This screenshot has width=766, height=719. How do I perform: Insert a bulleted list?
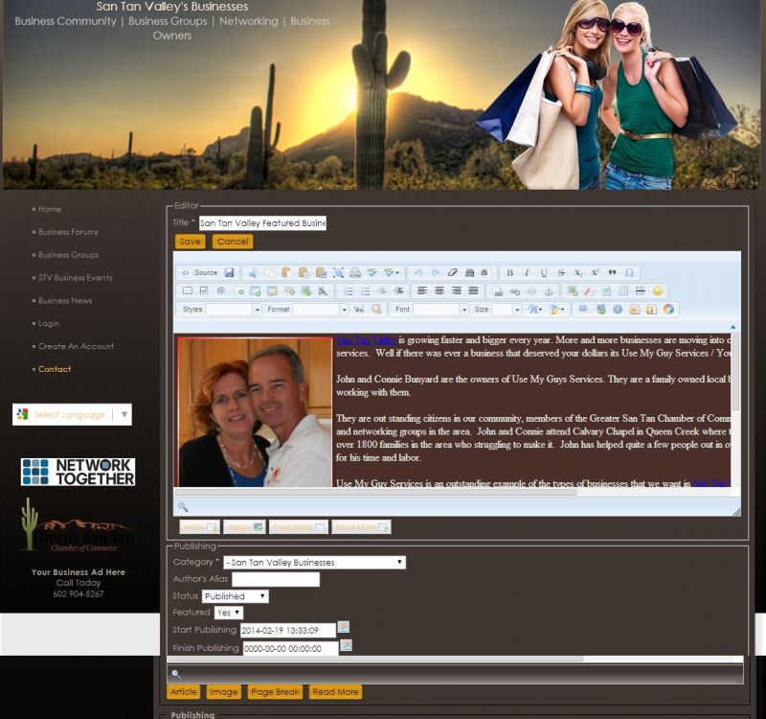point(366,291)
